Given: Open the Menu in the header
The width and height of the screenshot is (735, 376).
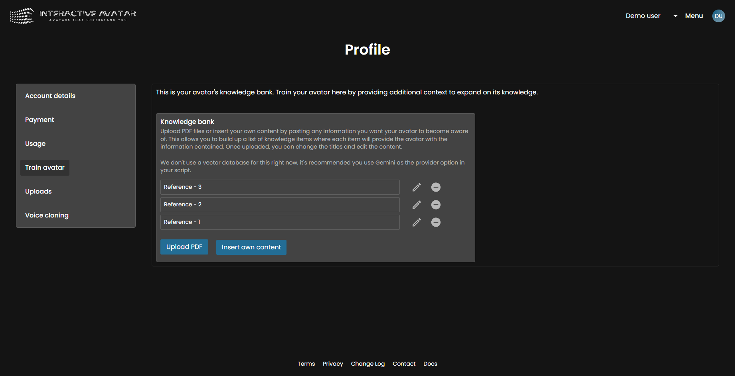Looking at the screenshot, I should [x=694, y=16].
